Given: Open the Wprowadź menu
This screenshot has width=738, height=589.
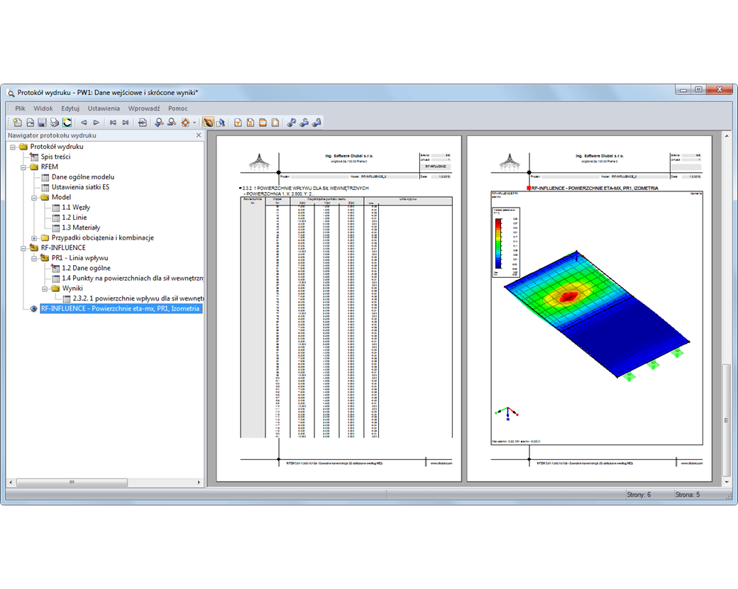Looking at the screenshot, I should pyautogui.click(x=144, y=108).
